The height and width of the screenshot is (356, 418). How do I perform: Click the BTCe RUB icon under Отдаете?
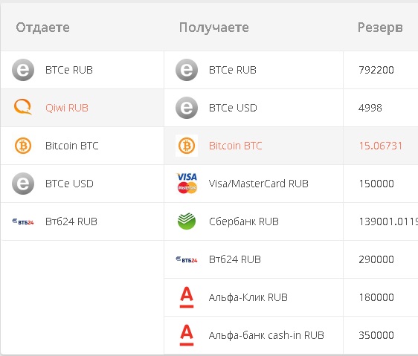pos(23,70)
